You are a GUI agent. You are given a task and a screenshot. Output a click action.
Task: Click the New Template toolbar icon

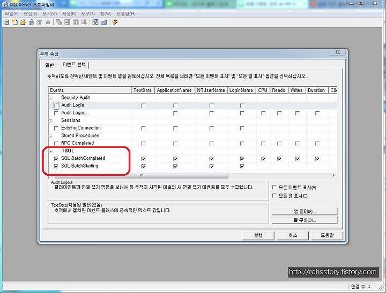(x=15, y=22)
